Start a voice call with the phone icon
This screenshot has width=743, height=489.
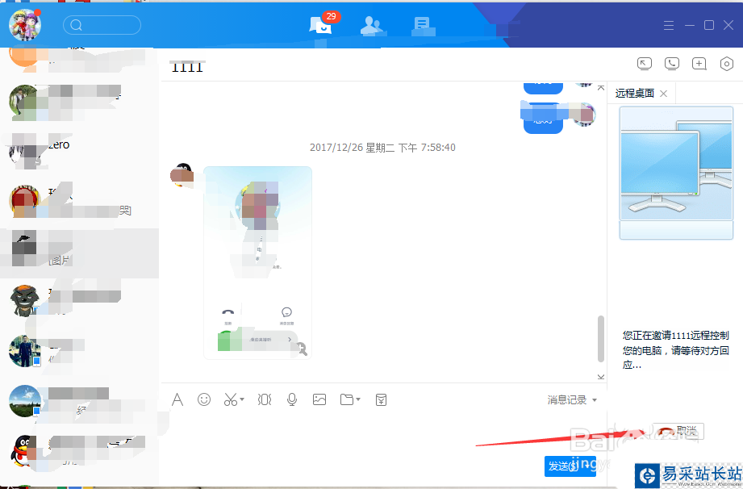point(671,64)
